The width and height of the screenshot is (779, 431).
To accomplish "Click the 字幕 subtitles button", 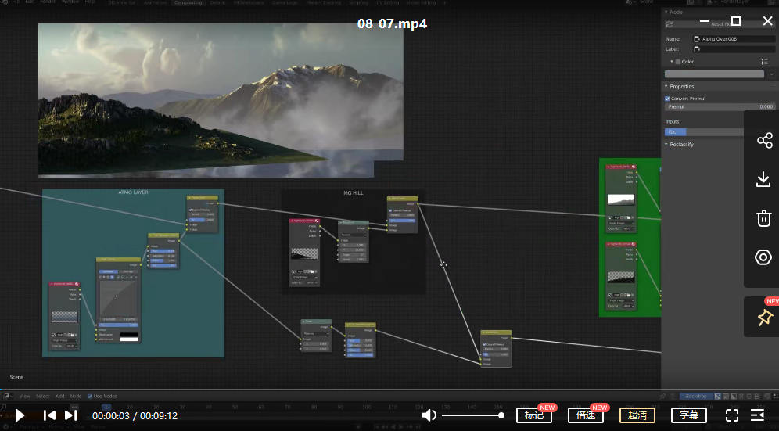I will tap(689, 415).
